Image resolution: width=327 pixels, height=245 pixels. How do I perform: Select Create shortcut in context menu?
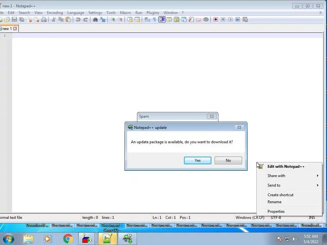tap(289, 195)
